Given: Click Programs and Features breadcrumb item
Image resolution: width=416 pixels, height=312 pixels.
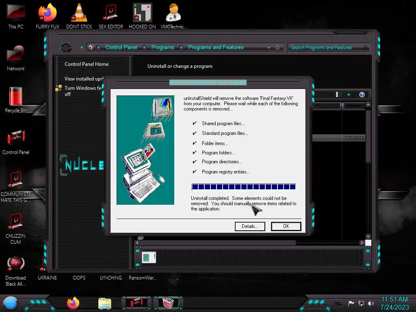Looking at the screenshot, I should [216, 47].
